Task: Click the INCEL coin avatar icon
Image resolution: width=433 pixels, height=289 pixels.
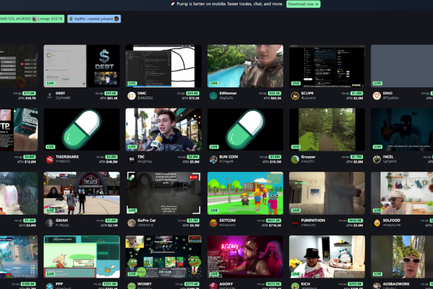Action: [377, 159]
